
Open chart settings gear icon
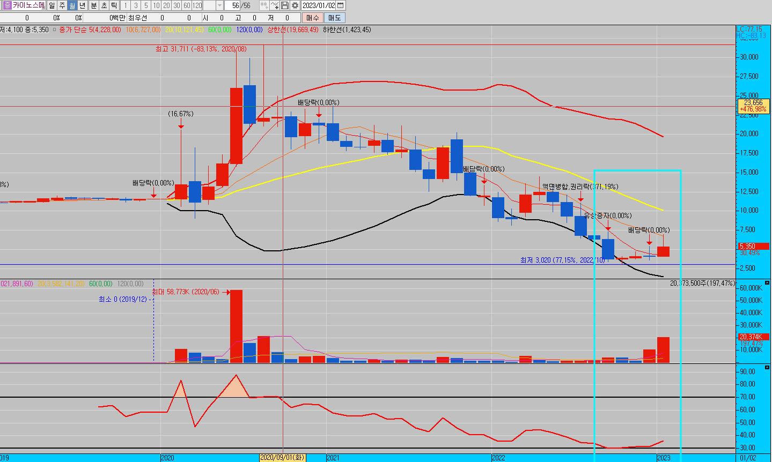(x=295, y=5)
